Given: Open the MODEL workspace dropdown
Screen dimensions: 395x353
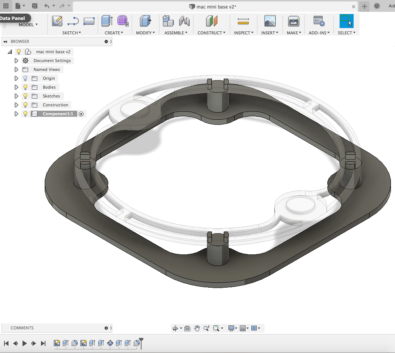Looking at the screenshot, I should click(x=28, y=25).
